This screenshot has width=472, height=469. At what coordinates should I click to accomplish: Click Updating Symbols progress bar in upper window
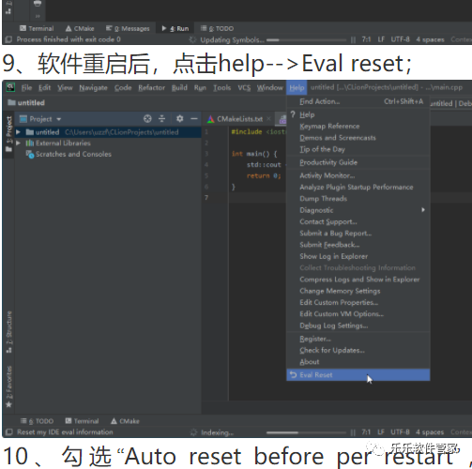[307, 40]
